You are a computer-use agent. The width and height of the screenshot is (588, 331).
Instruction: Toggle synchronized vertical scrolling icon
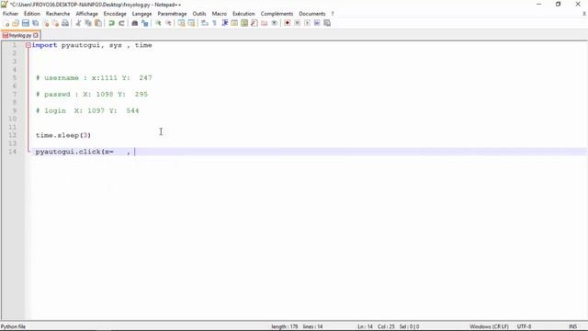[x=181, y=23]
